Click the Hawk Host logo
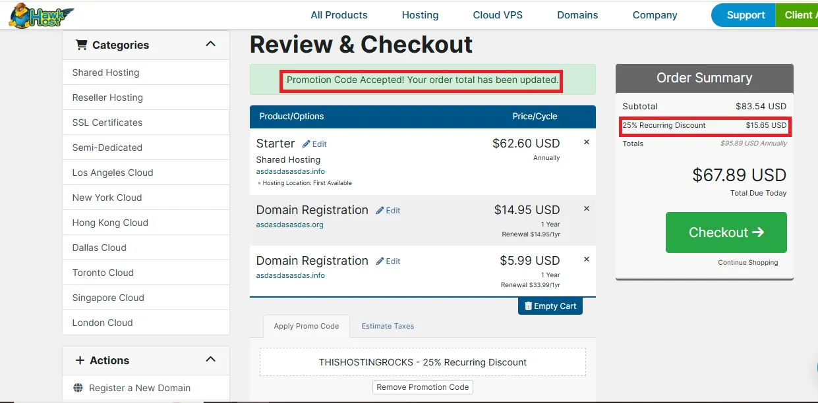This screenshot has width=818, height=403. tap(41, 14)
